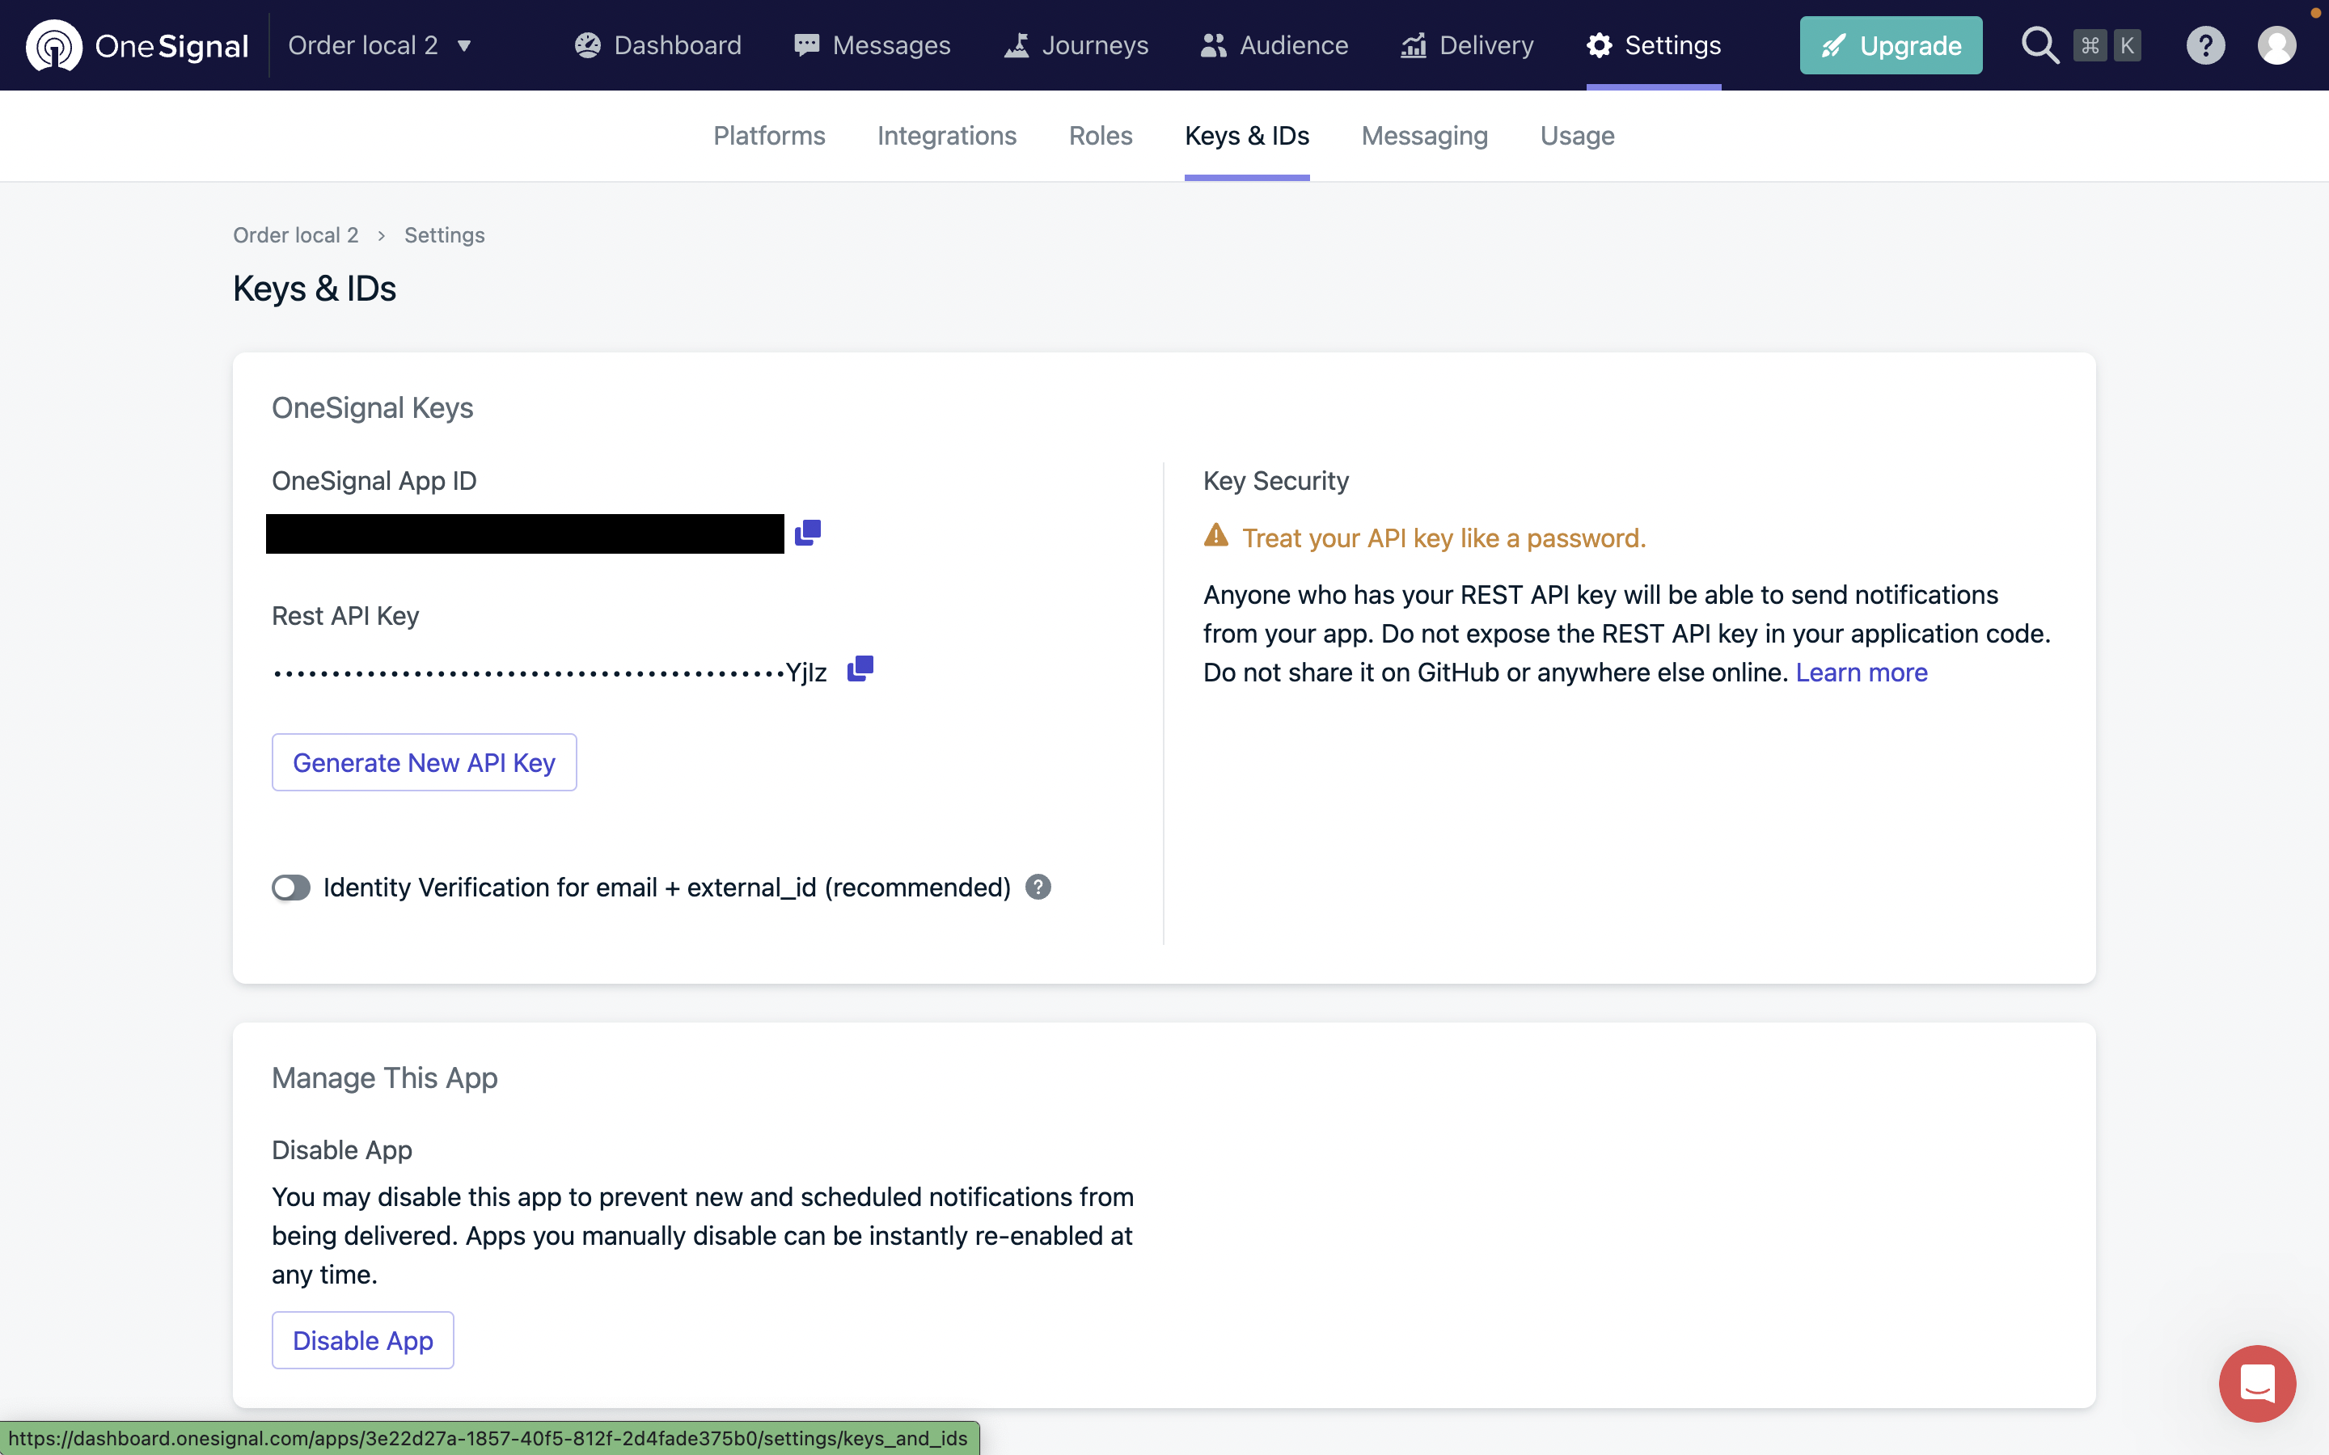2329x1455 pixels.
Task: Click the Key Security warning triangle icon
Action: 1215,535
